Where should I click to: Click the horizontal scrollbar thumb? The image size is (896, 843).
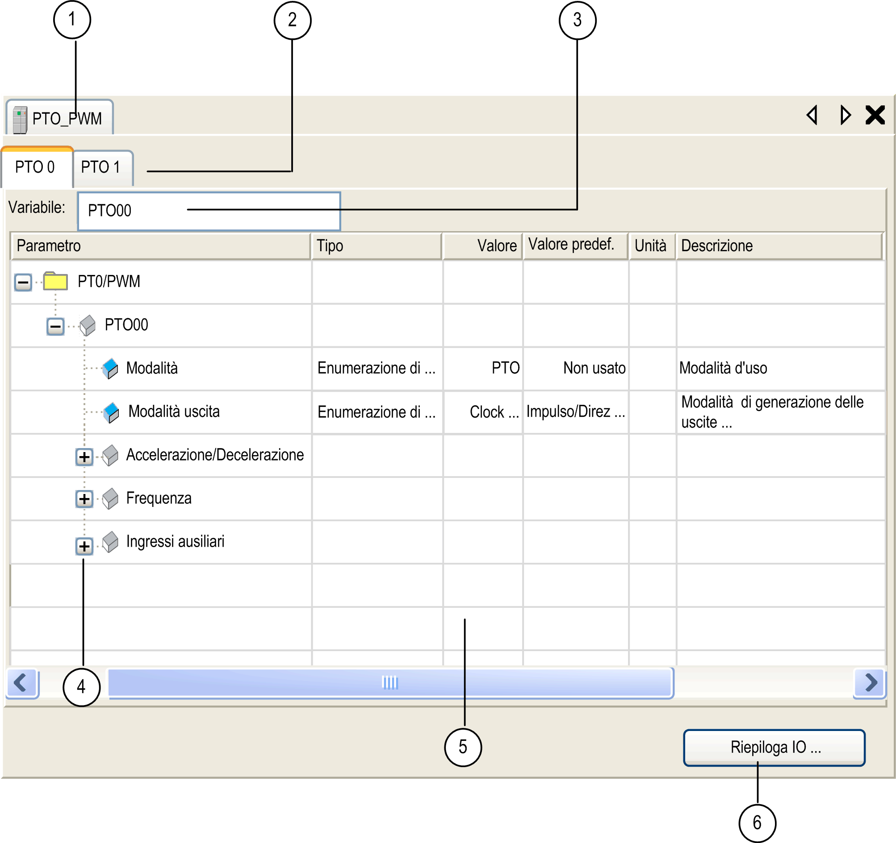390,683
